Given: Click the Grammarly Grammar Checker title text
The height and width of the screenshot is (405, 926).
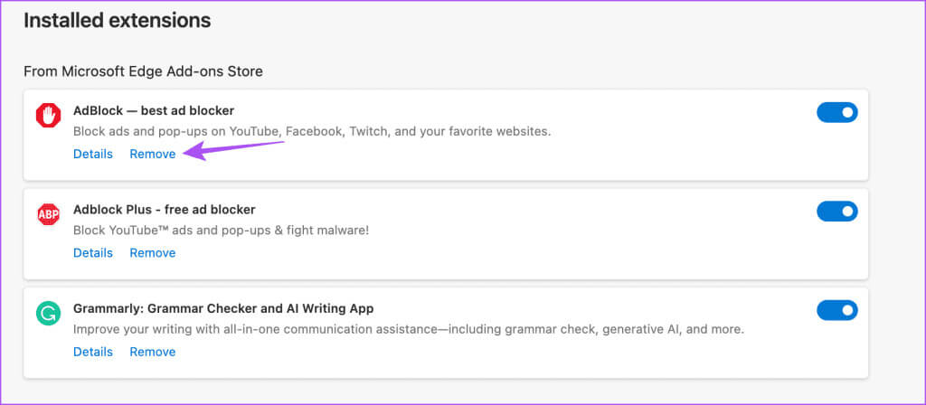Looking at the screenshot, I should (223, 308).
